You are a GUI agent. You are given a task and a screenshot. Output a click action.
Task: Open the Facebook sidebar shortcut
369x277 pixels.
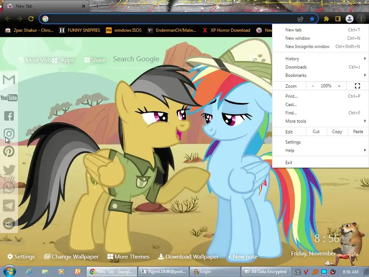pyautogui.click(x=9, y=116)
